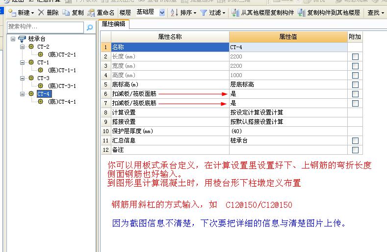Click the 高度 value 1000
Viewport: 387px width, 252px height.
tap(288, 75)
